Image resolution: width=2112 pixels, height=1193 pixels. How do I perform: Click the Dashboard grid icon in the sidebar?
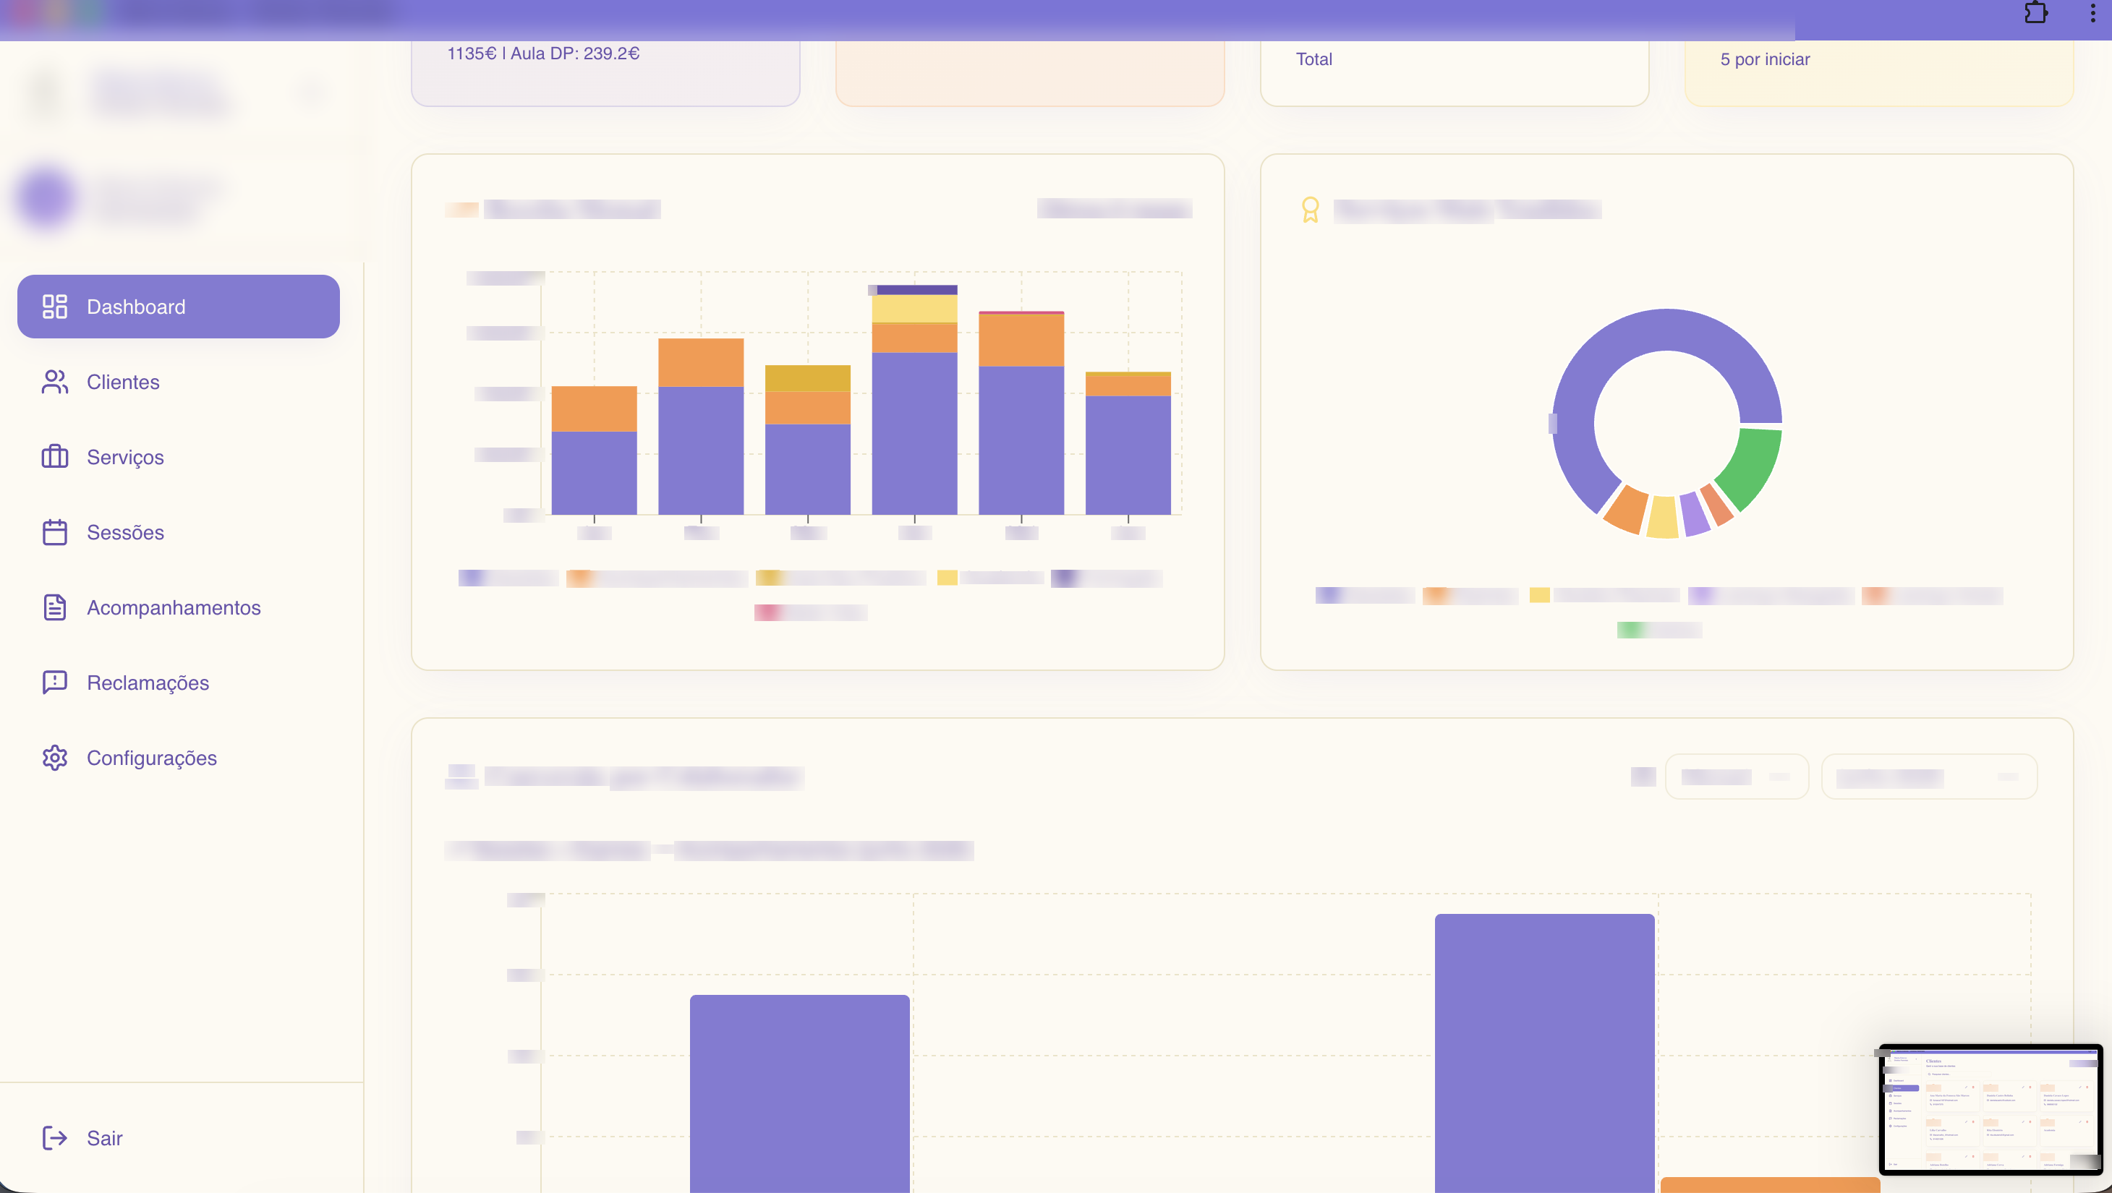[55, 307]
